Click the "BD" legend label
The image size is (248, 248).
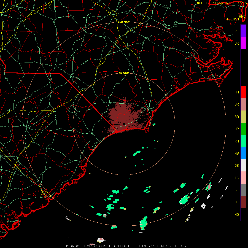[x=236, y=117]
